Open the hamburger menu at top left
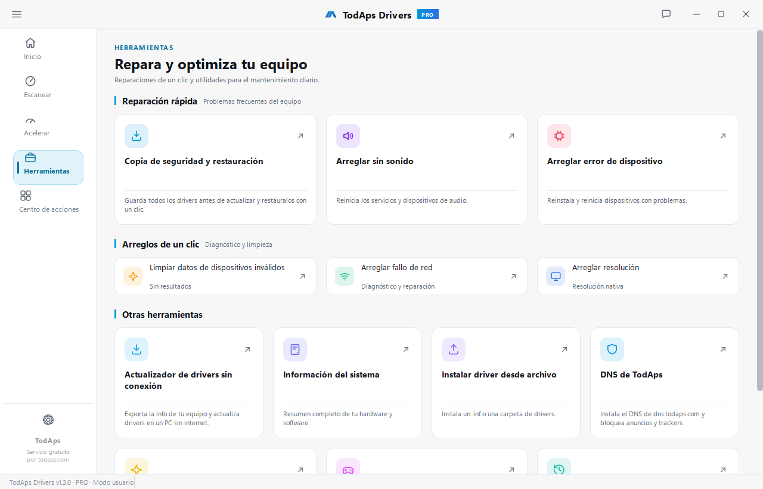 coord(17,14)
